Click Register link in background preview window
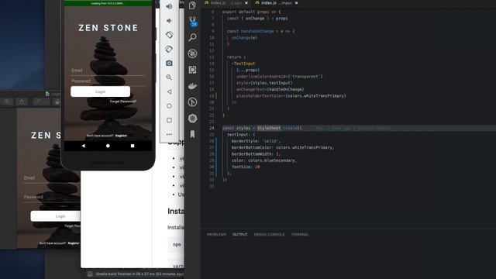 (74, 243)
